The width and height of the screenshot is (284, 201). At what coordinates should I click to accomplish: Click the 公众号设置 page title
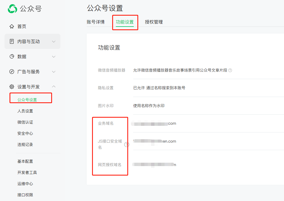105,8
